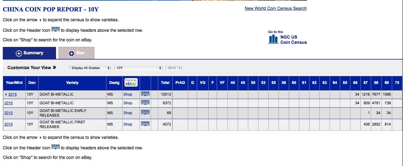Image resolution: width=403 pixels, height=166 pixels.
Task: Open New World Coin Census Search link
Action: 275,8
